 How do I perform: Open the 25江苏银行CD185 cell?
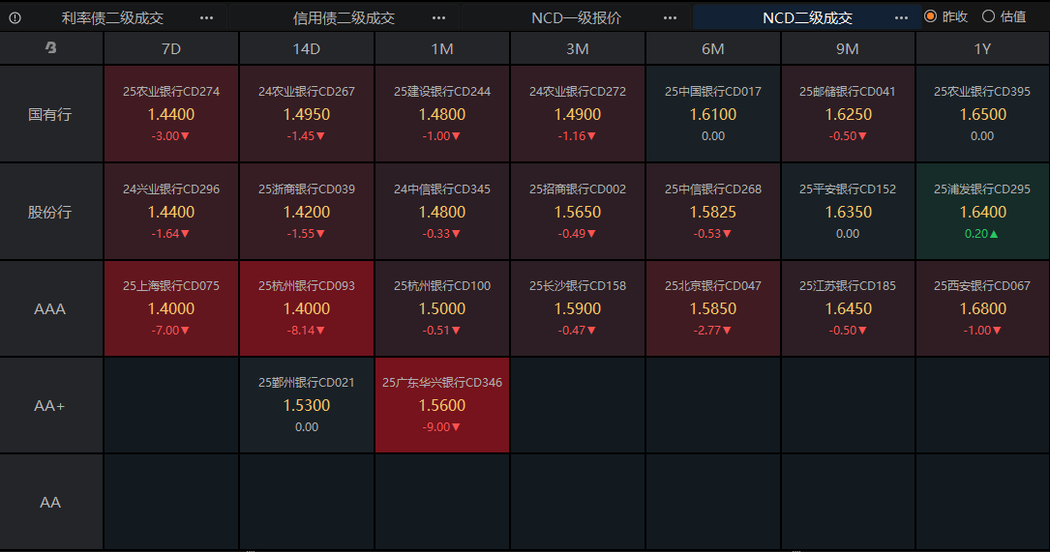[x=848, y=308]
